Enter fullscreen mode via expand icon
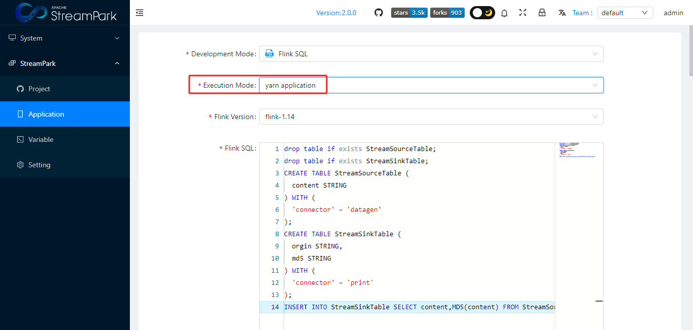This screenshot has width=693, height=330. (x=523, y=13)
